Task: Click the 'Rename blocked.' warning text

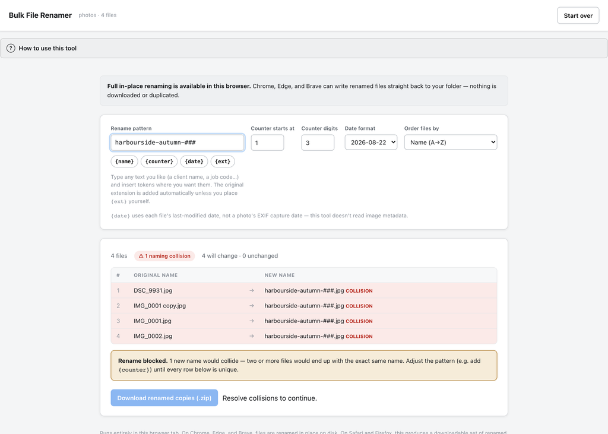Action: pyautogui.click(x=142, y=361)
